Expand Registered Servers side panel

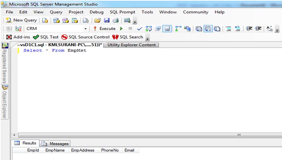pos(5,63)
